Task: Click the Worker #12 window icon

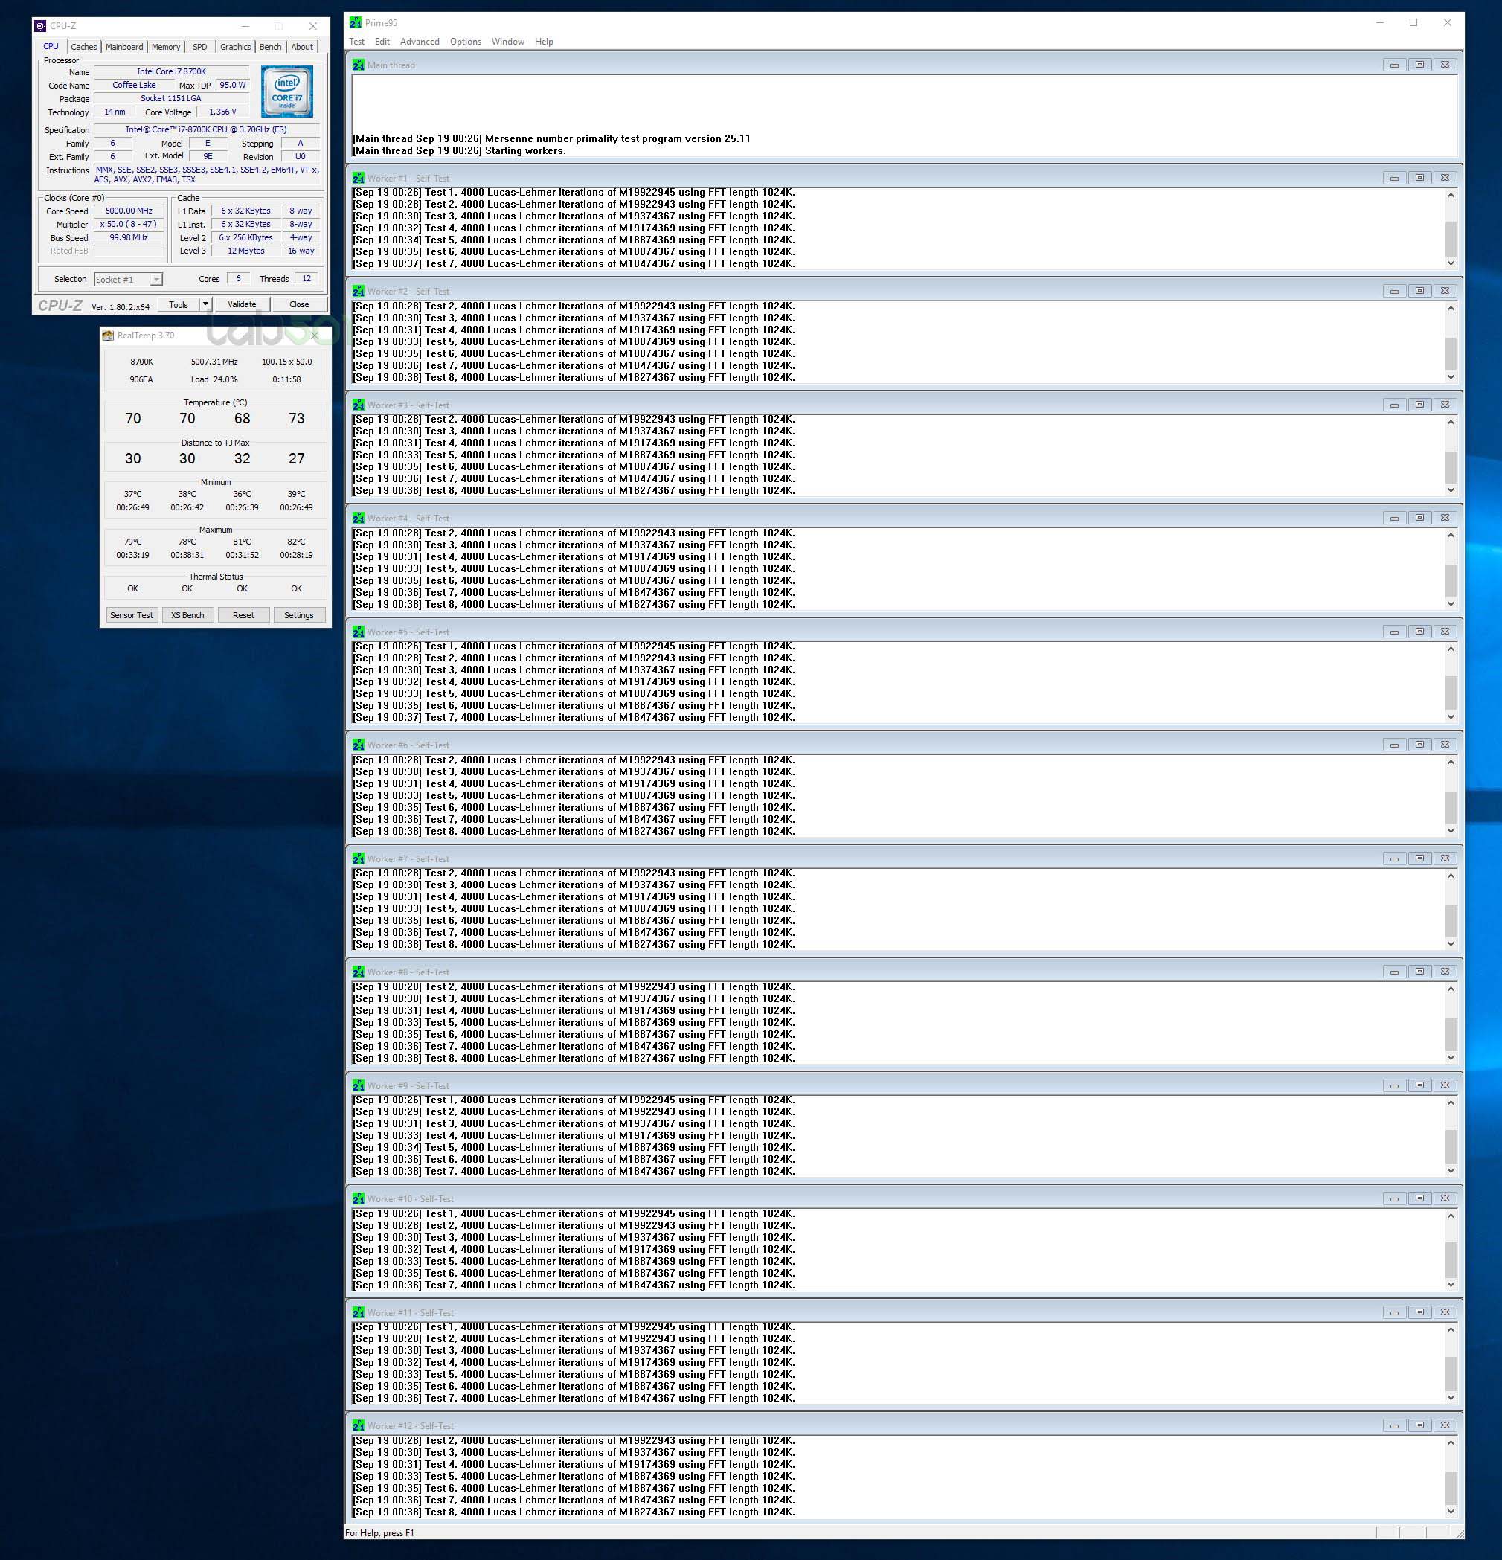Action: 358,1425
